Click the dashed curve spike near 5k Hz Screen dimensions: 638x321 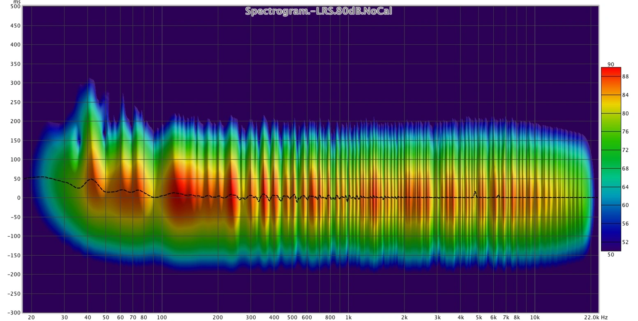point(475,192)
